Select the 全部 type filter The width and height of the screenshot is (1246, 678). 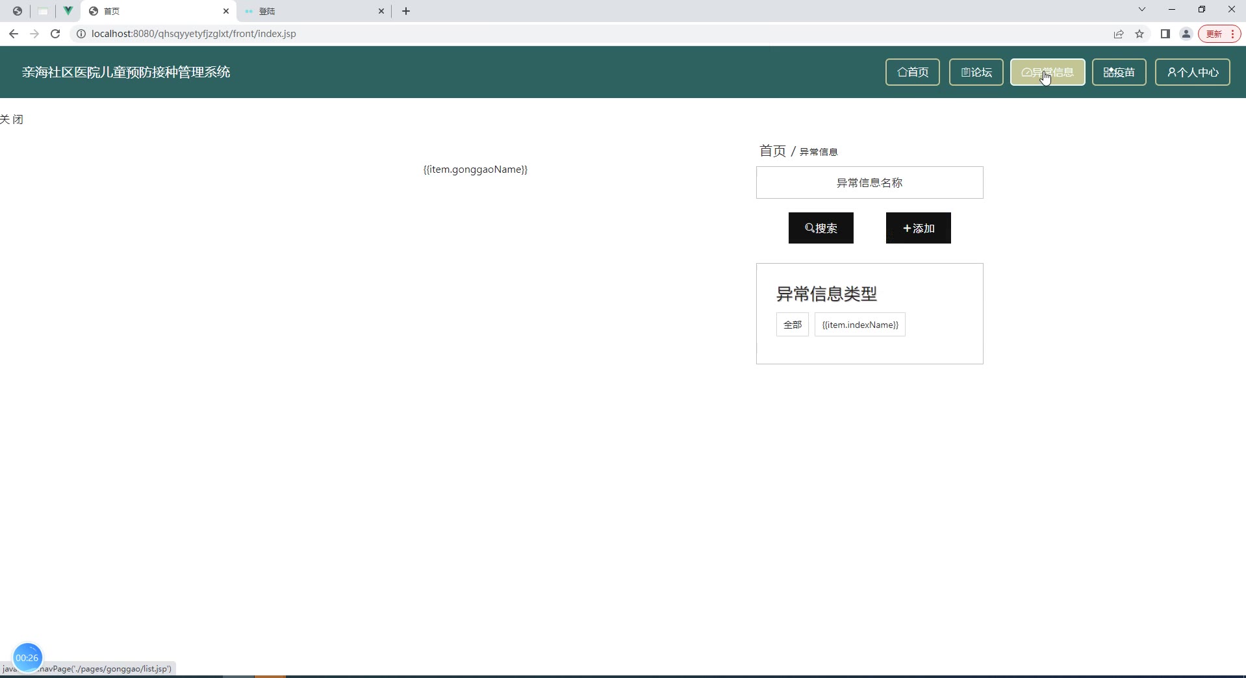[x=792, y=325]
